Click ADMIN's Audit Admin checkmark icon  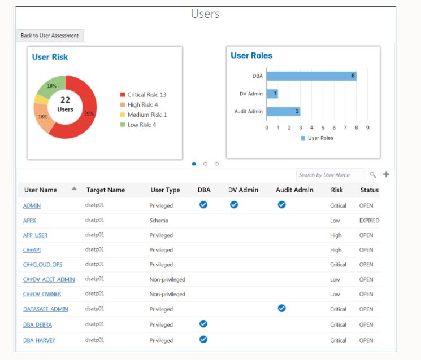pyautogui.click(x=281, y=205)
